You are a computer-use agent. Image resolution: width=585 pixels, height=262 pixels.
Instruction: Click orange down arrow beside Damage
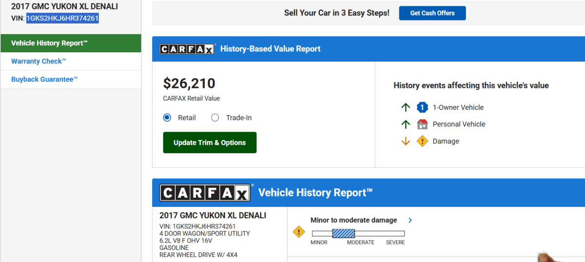point(406,141)
